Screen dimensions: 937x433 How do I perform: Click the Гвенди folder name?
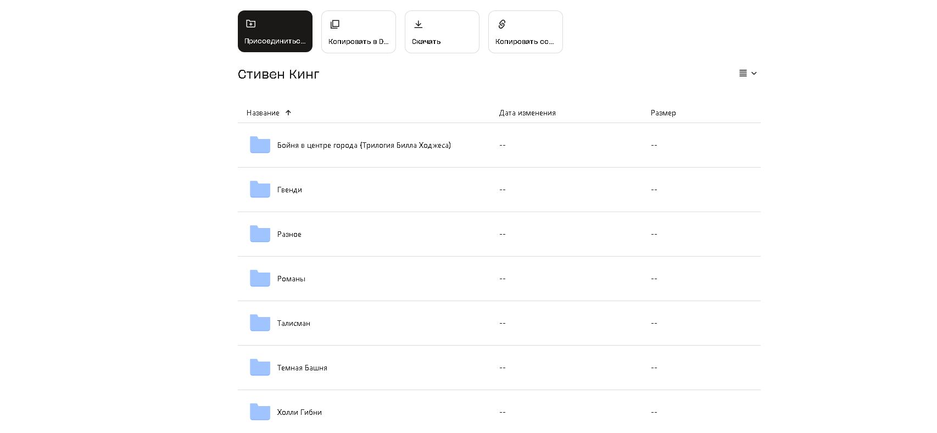289,190
